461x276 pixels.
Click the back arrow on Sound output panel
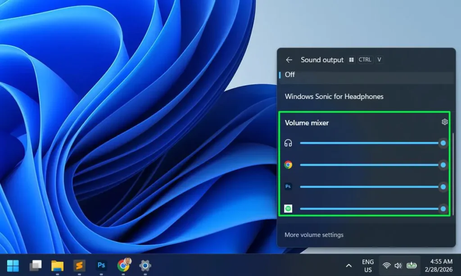tap(289, 60)
